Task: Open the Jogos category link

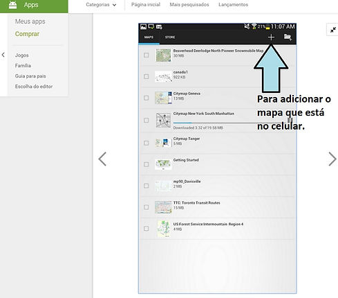Action: click(x=22, y=55)
